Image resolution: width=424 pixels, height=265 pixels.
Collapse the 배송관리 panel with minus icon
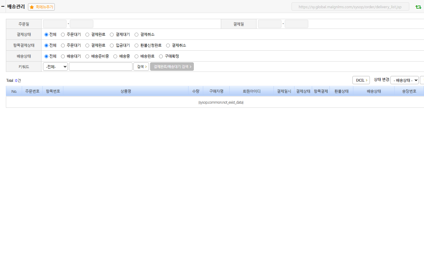[3, 6]
